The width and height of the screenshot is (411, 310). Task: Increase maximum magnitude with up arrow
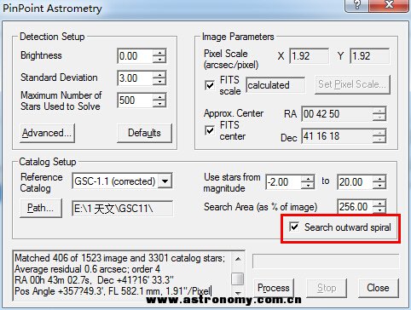pyautogui.click(x=379, y=178)
